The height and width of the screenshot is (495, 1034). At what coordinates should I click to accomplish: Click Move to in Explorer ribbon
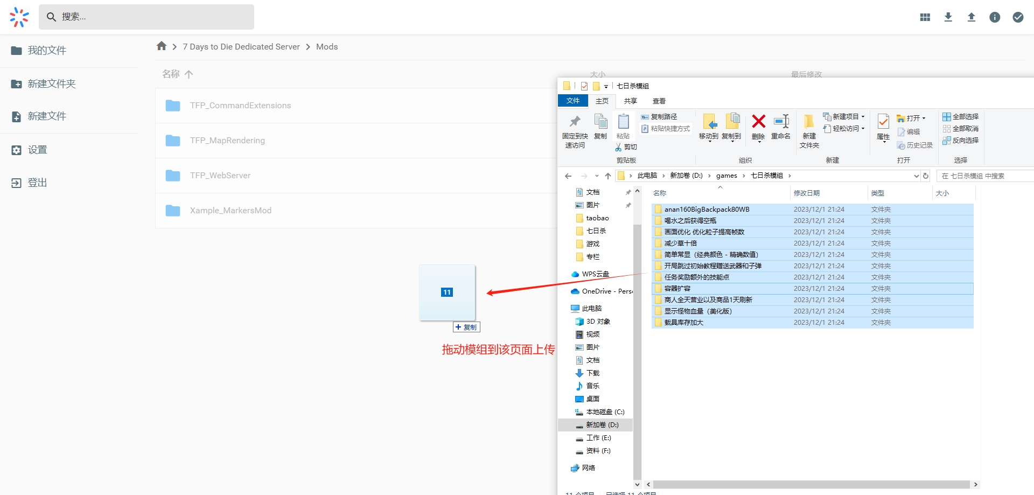pyautogui.click(x=709, y=127)
